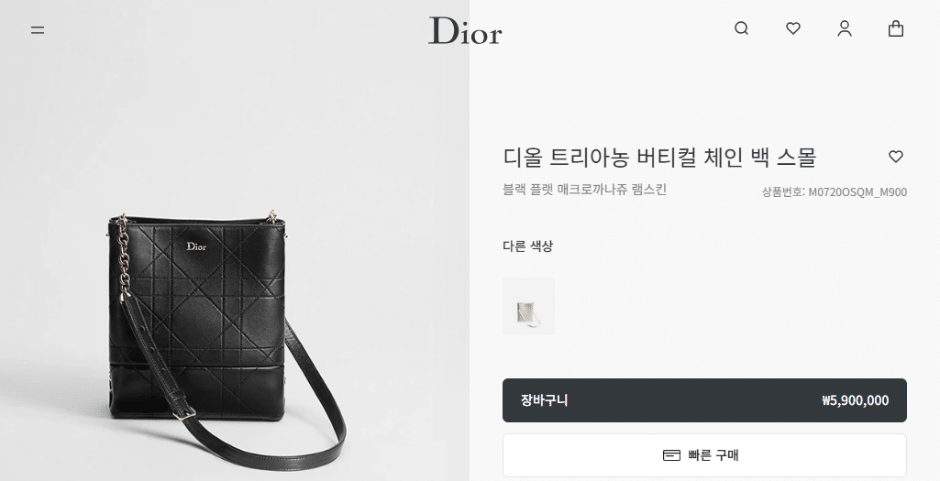Open the account profile icon
This screenshot has height=481, width=940.
tap(845, 28)
